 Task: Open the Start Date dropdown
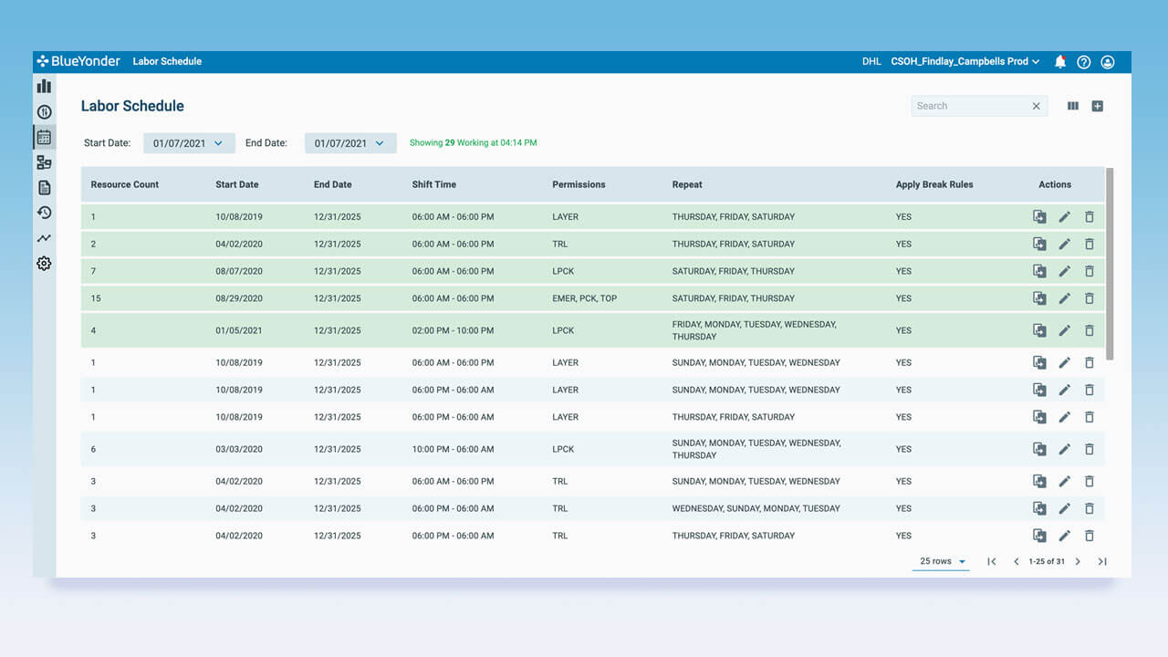click(x=189, y=143)
